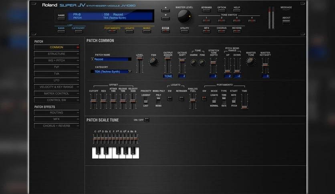Click the up arrow patch button
This screenshot has height=194, width=335.
pos(165,10)
